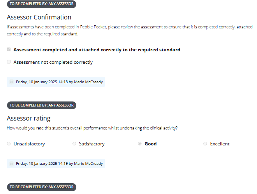Click the Assessor rating heading
The height and width of the screenshot is (194, 257).
29,118
